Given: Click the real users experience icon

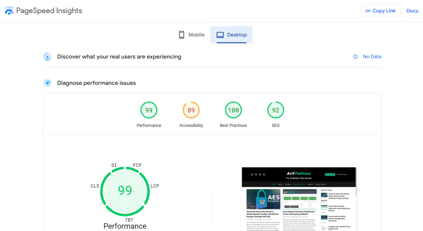Looking at the screenshot, I should (x=48, y=57).
